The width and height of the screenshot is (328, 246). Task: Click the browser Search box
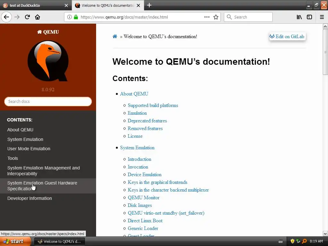click(x=248, y=17)
